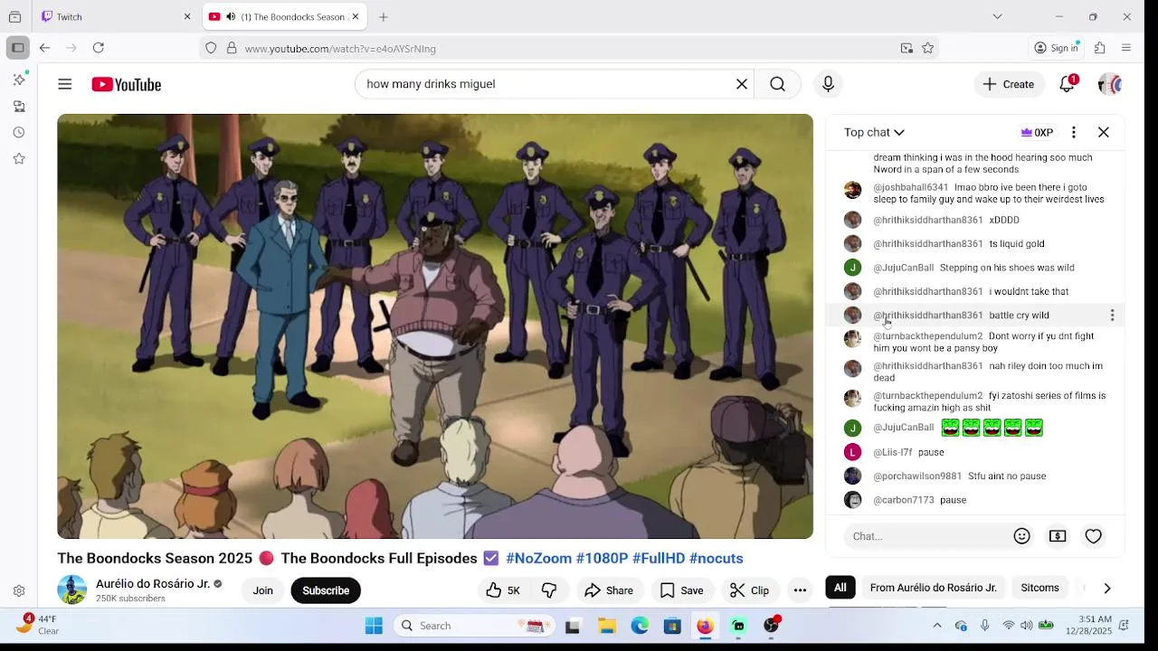Open the channel avatar beside the title
The width and height of the screenshot is (1158, 651).
pos(72,590)
